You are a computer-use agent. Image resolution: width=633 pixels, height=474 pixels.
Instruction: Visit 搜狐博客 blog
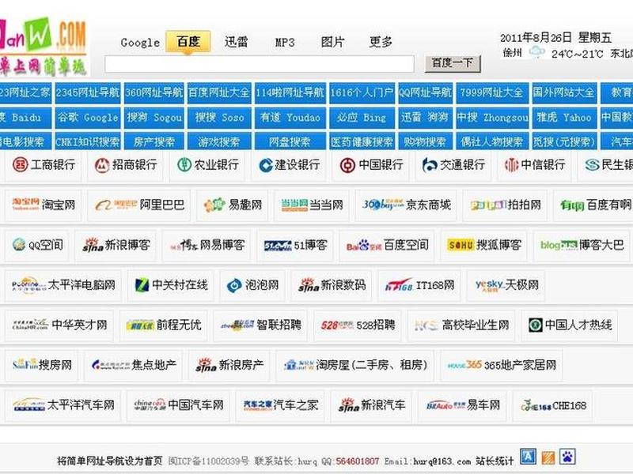click(484, 245)
